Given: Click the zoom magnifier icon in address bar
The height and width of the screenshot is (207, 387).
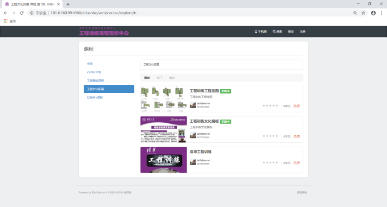Looking at the screenshot, I should point(355,13).
